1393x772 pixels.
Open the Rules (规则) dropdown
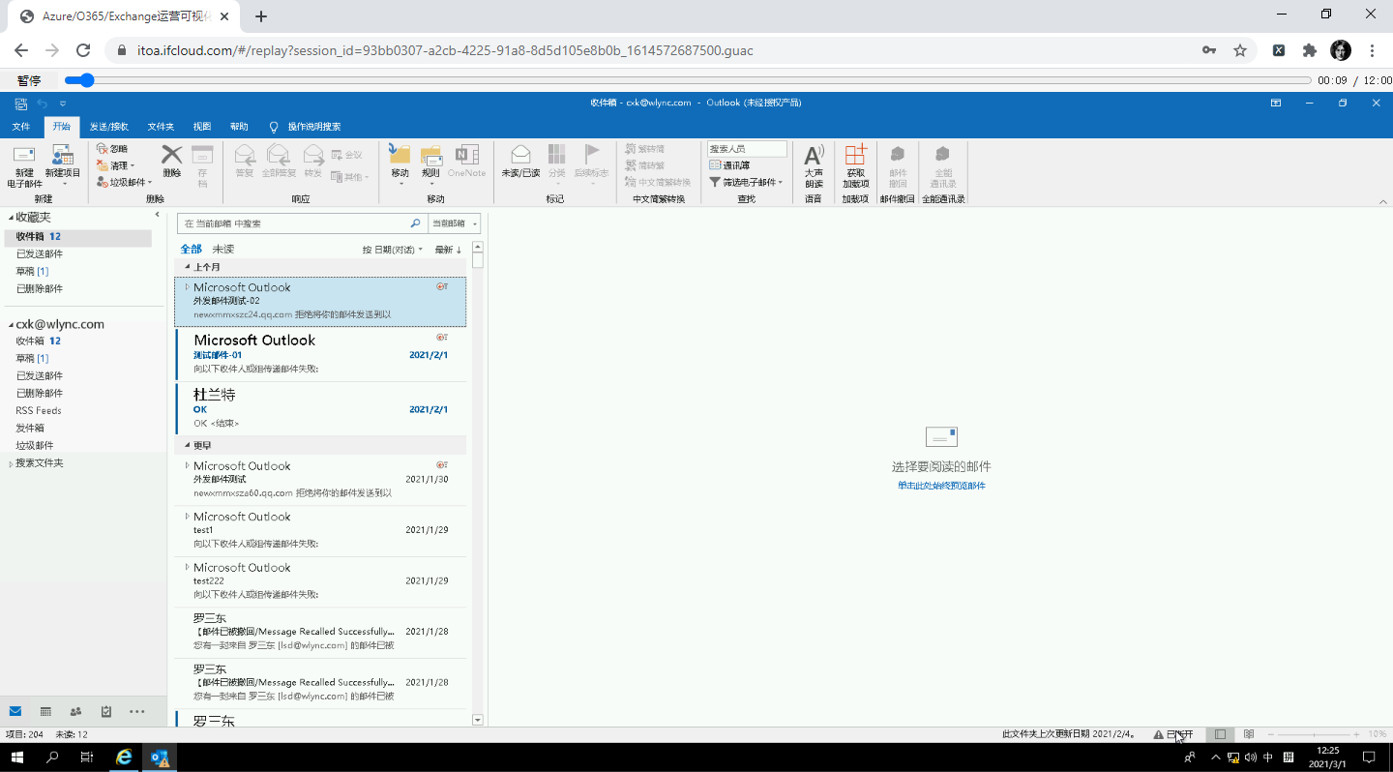tap(430, 165)
